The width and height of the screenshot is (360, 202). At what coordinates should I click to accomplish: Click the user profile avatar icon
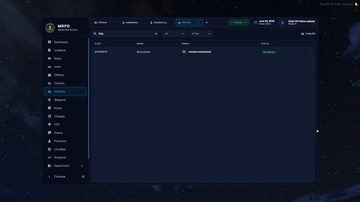click(x=282, y=22)
